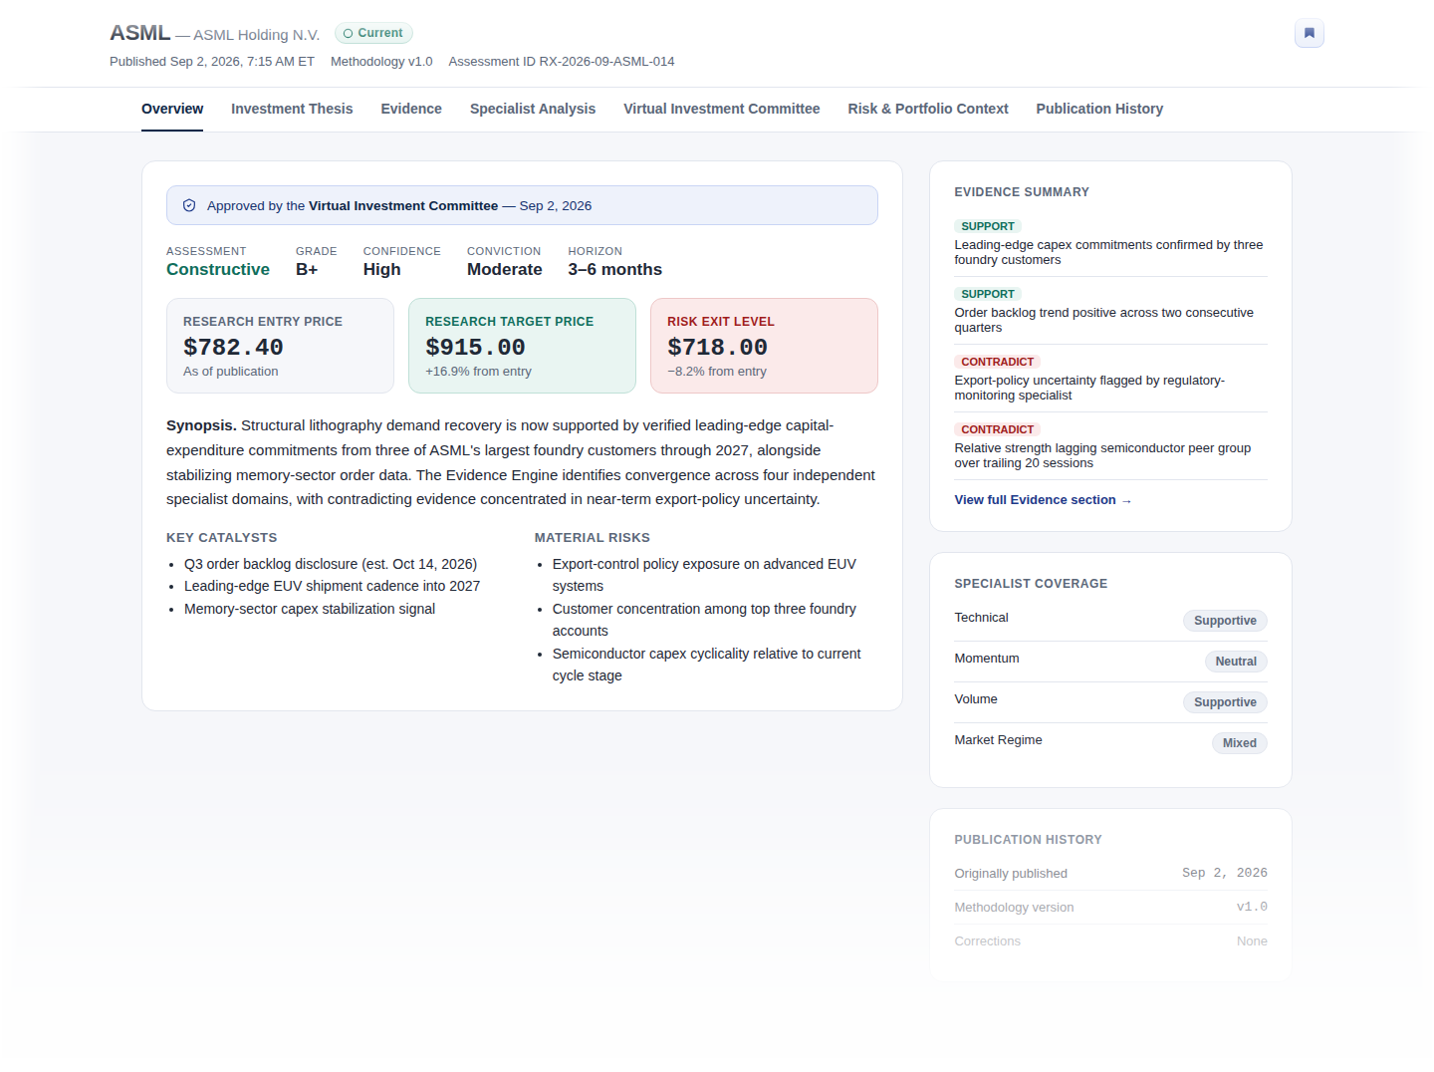Screen dimensions: 1434x1072
Task: Click the shield icon in approval banner
Action: tap(189, 205)
